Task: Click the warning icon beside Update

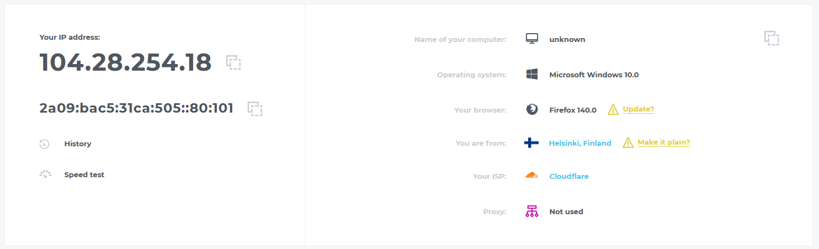Action: (x=613, y=110)
